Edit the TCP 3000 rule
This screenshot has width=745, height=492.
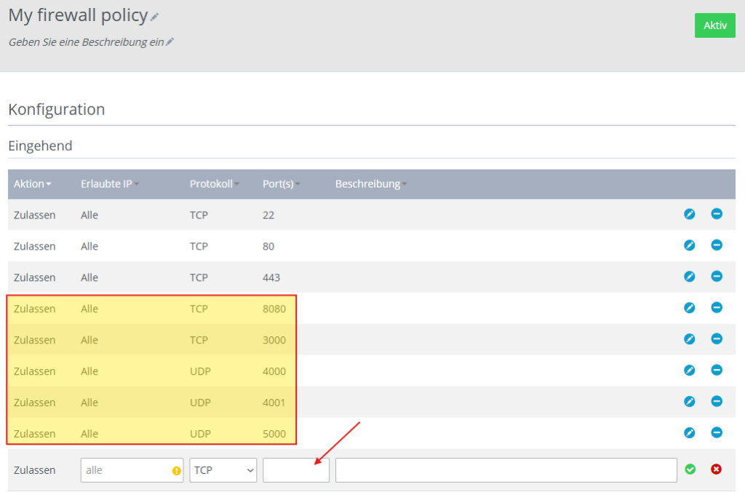[690, 339]
